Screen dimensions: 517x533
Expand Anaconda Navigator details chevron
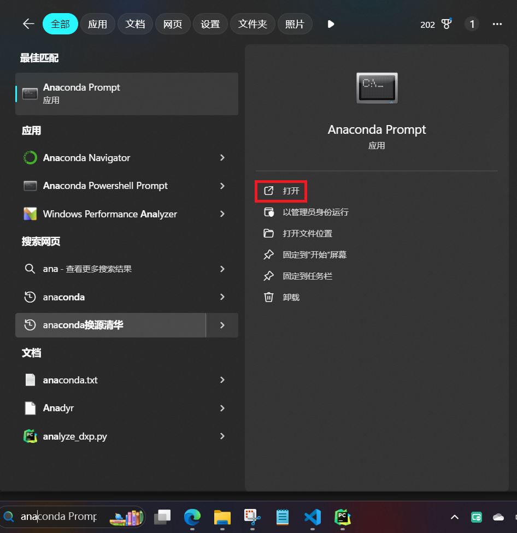pos(222,158)
